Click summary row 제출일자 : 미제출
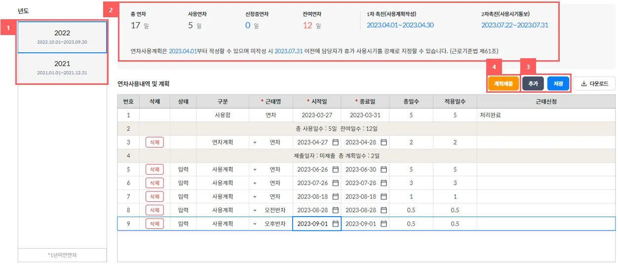The image size is (618, 264). [336, 156]
